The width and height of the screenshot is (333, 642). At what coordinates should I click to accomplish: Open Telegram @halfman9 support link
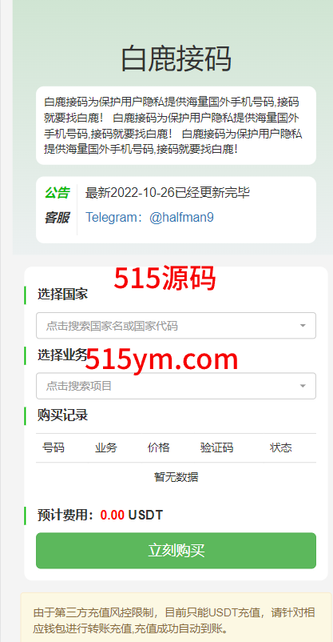coord(149,217)
